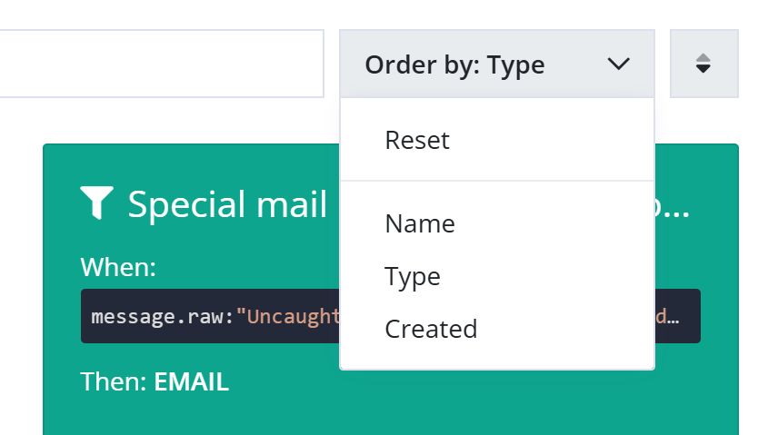Select the message.raw query code block
The width and height of the screenshot is (768, 435).
pos(391,316)
